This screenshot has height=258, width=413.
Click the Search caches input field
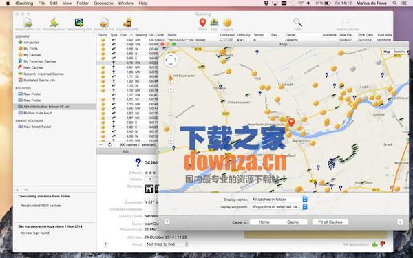point(348,23)
